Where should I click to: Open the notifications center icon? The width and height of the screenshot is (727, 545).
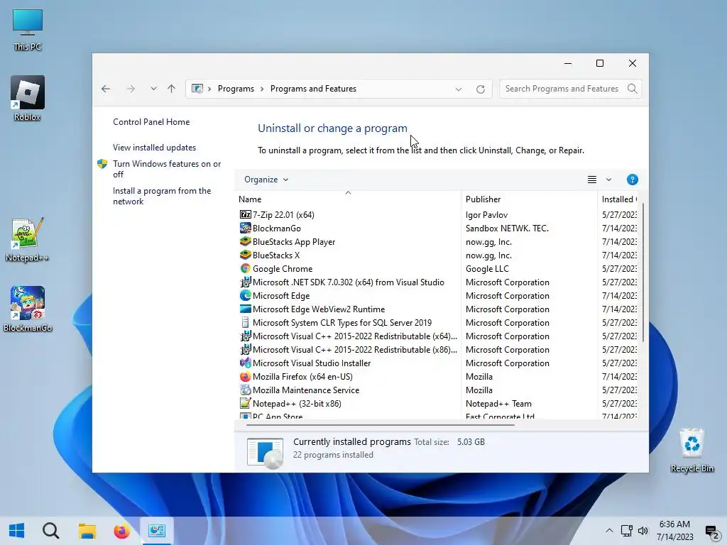(x=711, y=532)
